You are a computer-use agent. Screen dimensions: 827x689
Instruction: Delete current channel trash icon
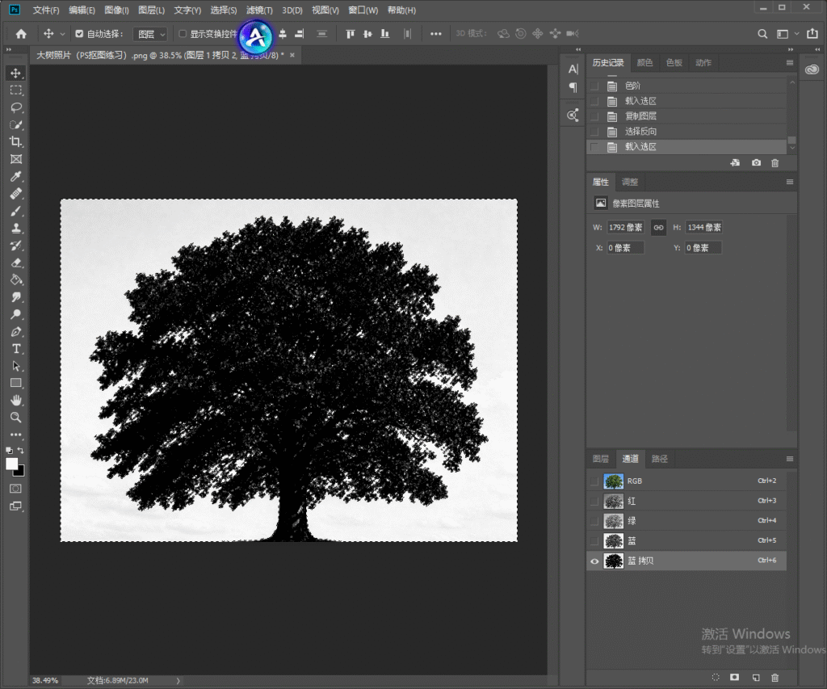tap(775, 677)
